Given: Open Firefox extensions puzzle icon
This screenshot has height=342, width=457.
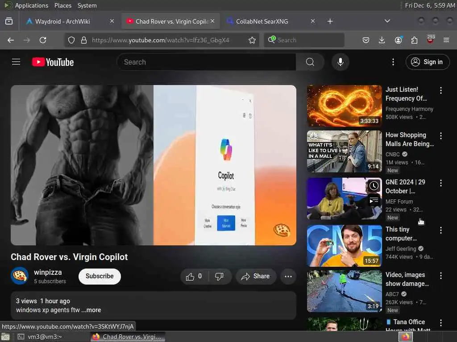Looking at the screenshot, I should coord(414,40).
